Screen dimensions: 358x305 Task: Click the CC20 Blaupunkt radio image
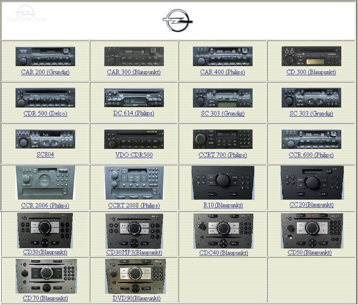coord(312,182)
